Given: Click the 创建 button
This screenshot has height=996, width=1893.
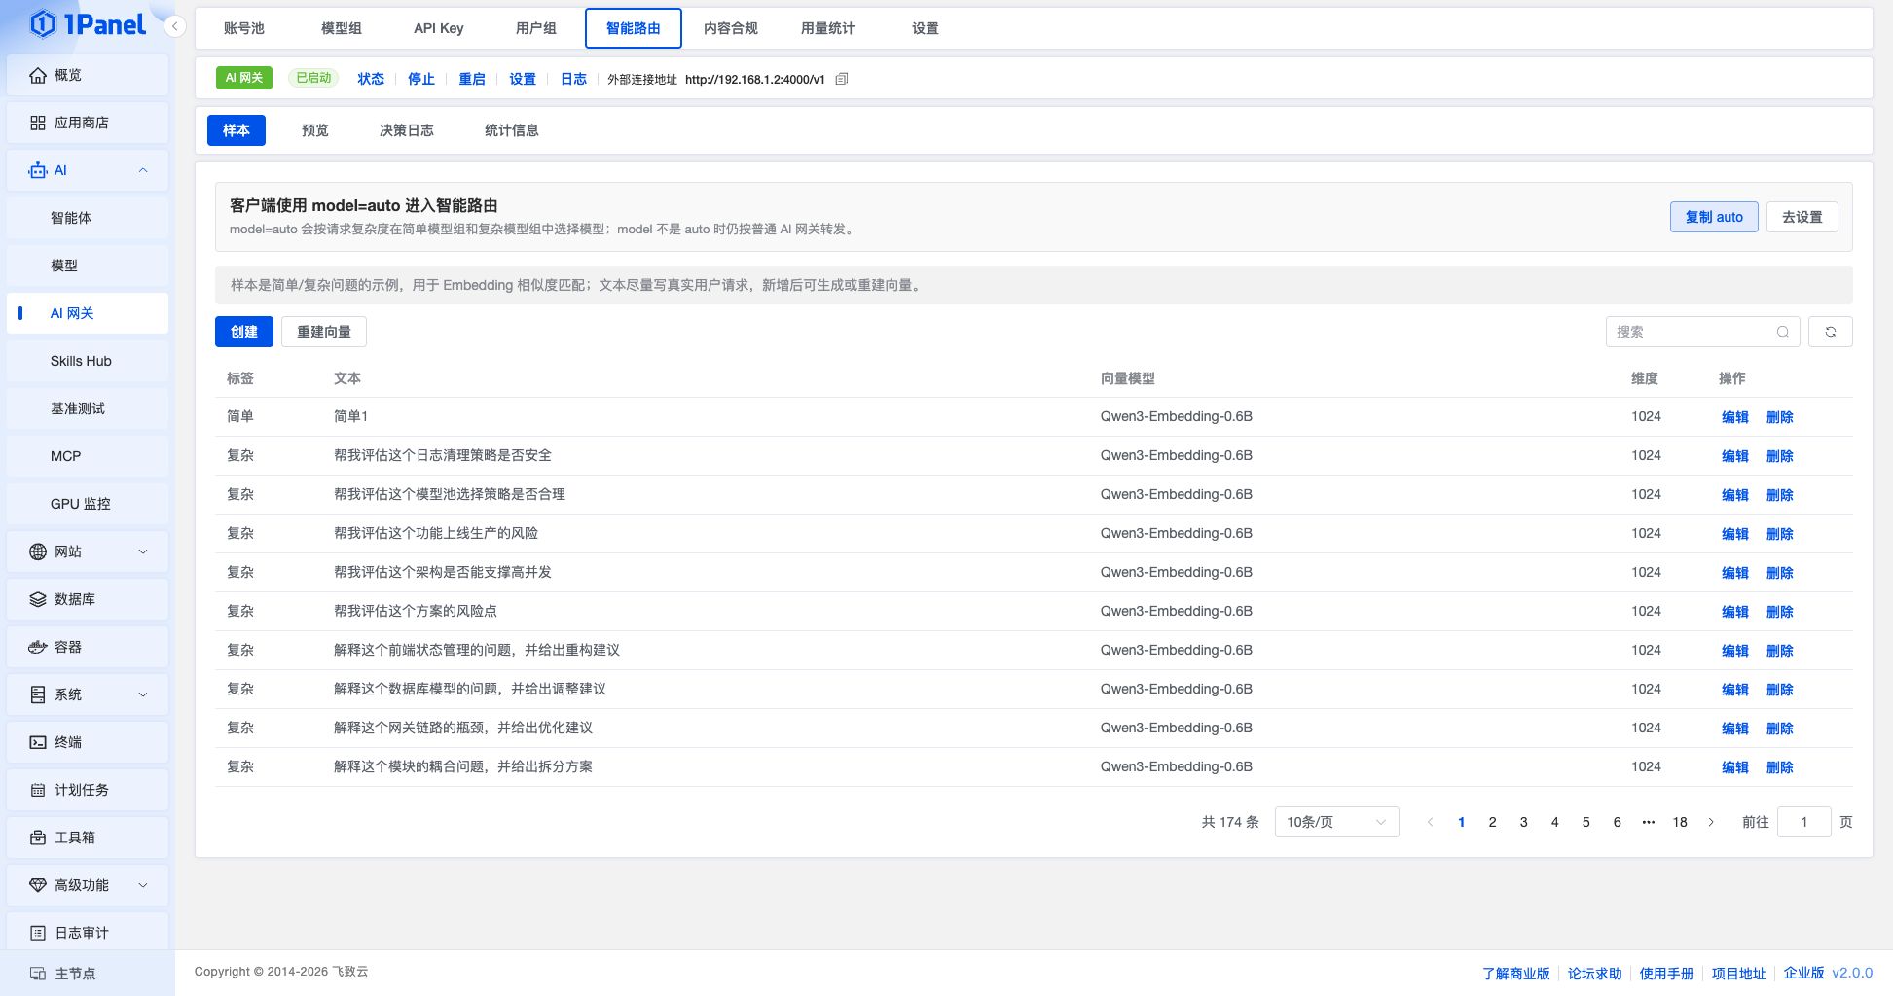Looking at the screenshot, I should (244, 332).
